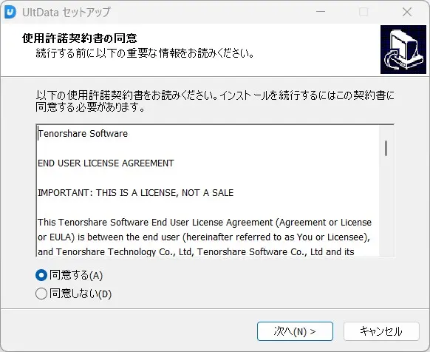Click the license text scrollbar thumb
This screenshot has height=352, width=430.
(386, 148)
